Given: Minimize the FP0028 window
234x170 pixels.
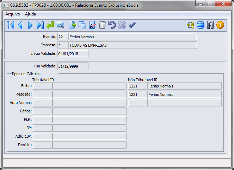Looking at the screenshot, I should point(201,4).
